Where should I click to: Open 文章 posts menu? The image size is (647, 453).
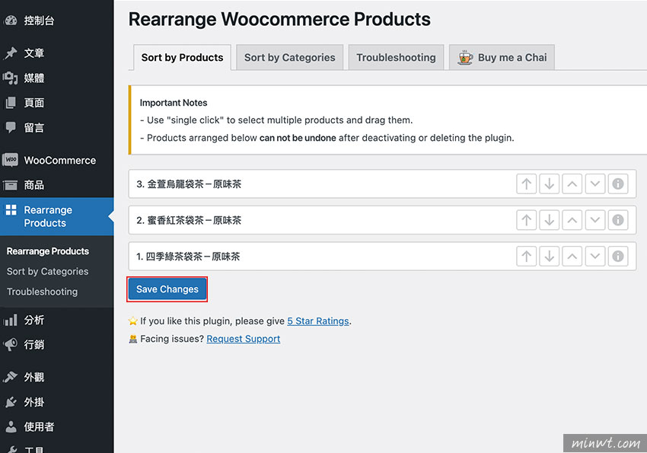(56, 53)
